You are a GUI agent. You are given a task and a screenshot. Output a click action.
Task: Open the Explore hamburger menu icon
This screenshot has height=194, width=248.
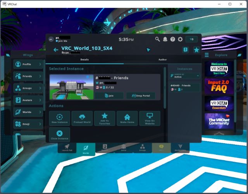pos(207,55)
